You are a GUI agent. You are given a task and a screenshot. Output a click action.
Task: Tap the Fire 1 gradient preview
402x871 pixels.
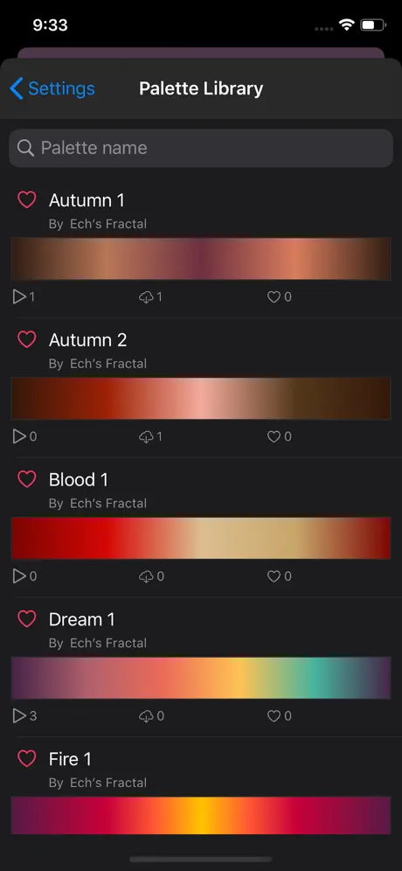tap(201, 815)
